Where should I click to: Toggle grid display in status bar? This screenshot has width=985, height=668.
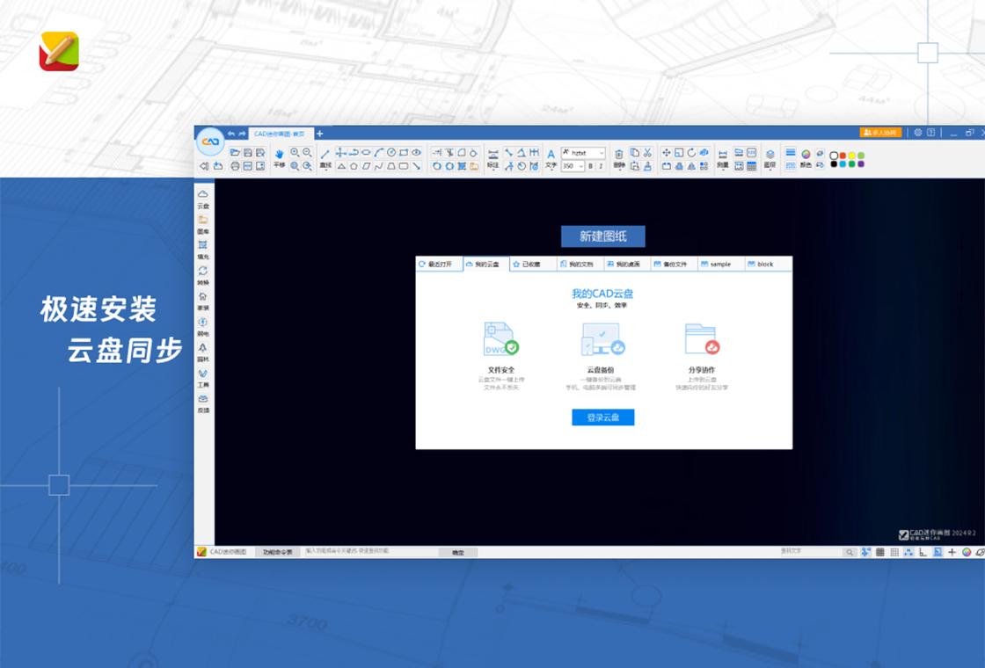[880, 552]
